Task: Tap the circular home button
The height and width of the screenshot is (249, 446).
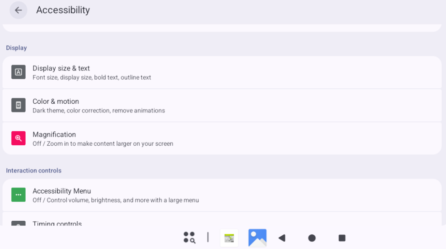Action: (312, 238)
